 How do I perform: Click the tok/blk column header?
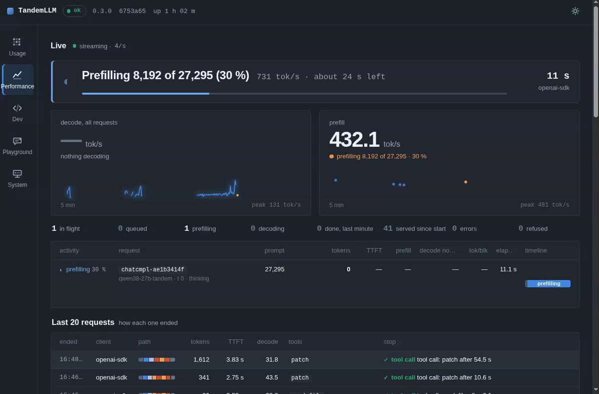[x=478, y=250]
